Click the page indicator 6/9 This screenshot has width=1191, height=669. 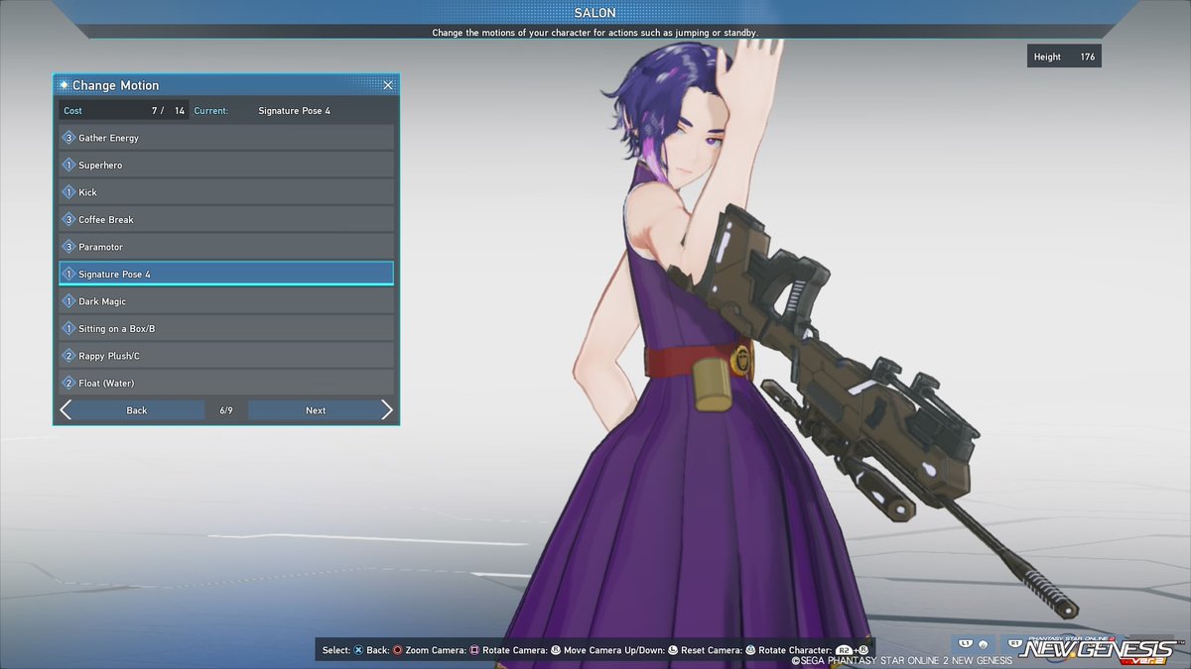coord(226,410)
